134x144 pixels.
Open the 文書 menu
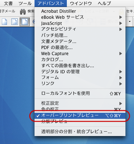[8, 4]
